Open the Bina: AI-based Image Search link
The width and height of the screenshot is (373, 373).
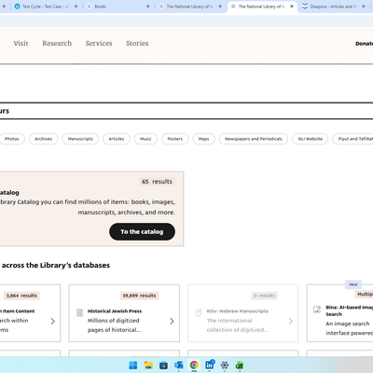pyautogui.click(x=349, y=311)
